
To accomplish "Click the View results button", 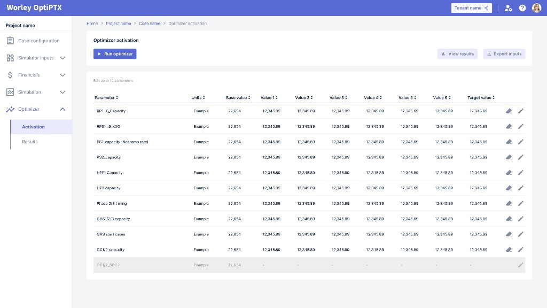I will 457,54.
